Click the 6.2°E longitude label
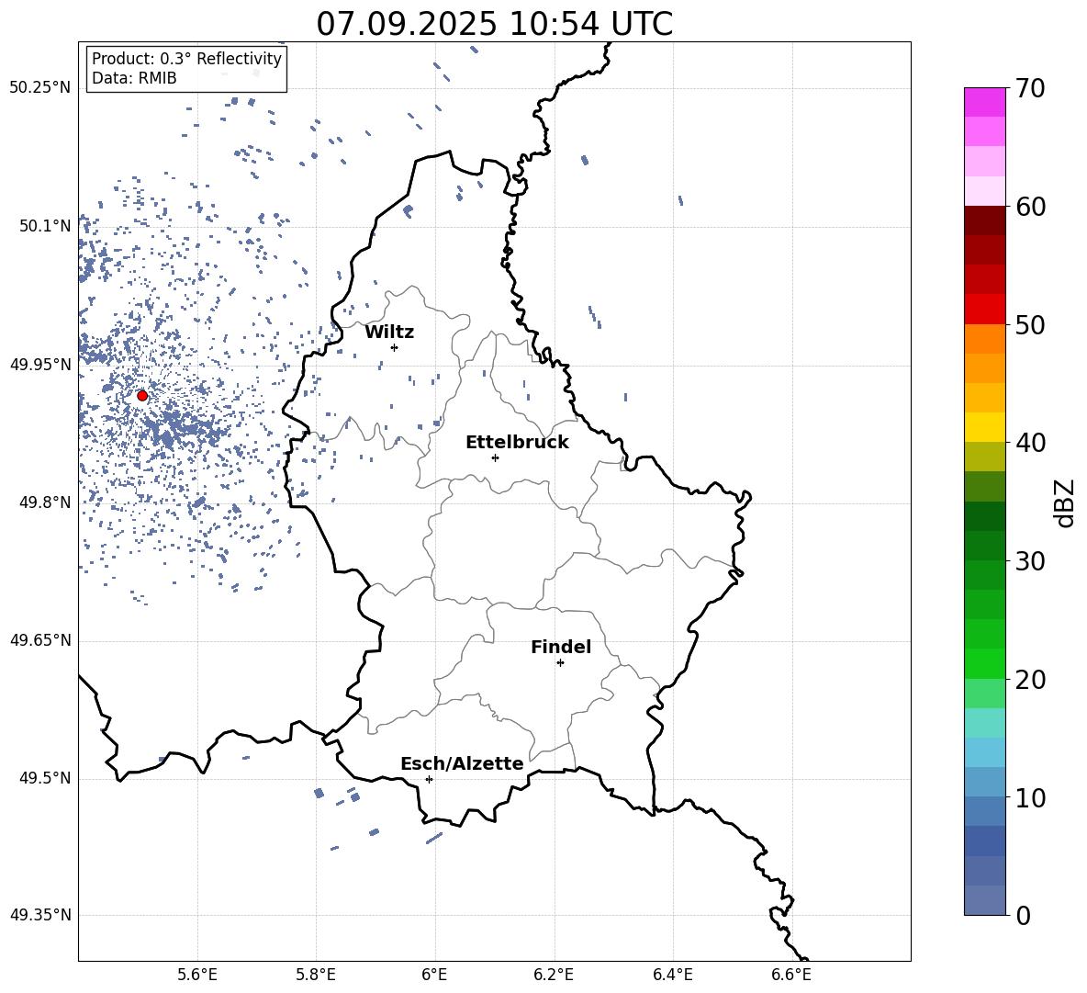Viewport: 1087px width, 993px height. [554, 976]
